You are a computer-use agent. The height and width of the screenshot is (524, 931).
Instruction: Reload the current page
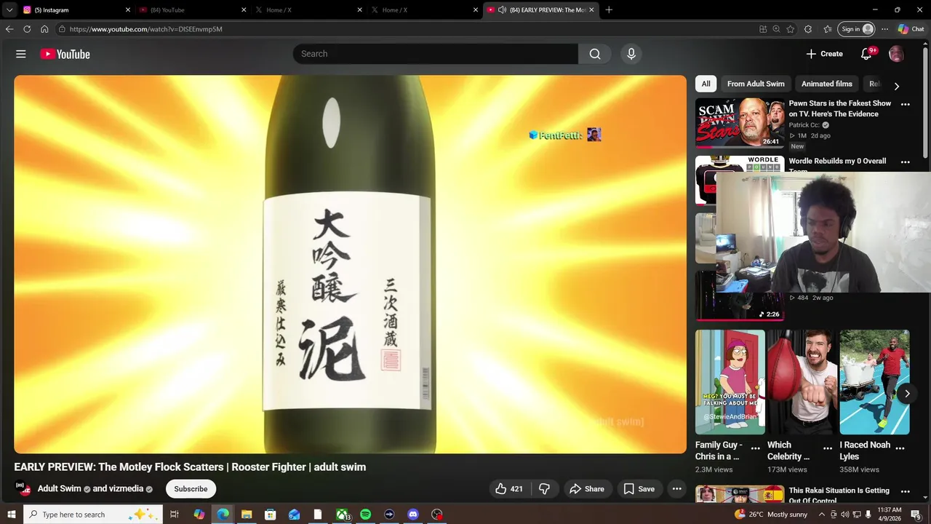pos(27,29)
